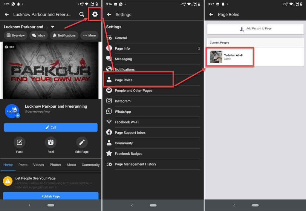Select the Home tab
This screenshot has height=211, width=306.
coord(8,165)
